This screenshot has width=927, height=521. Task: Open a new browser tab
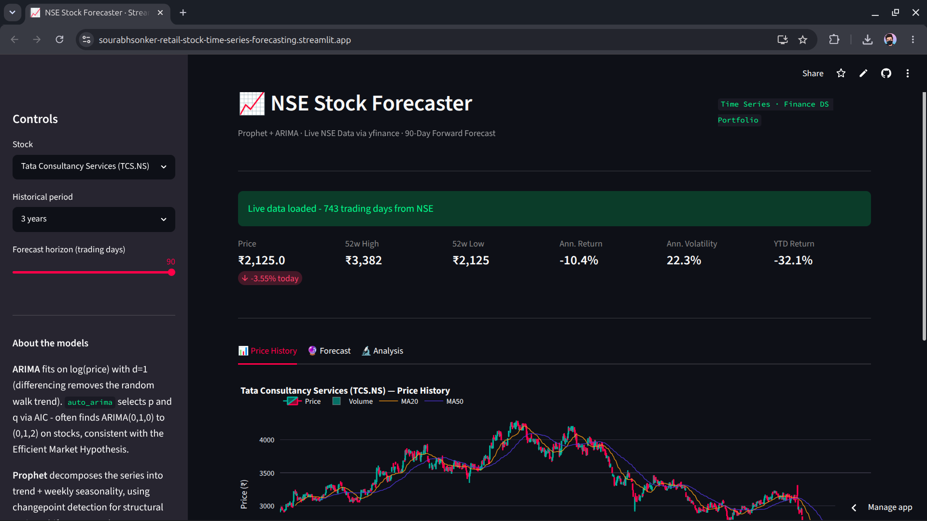point(183,13)
